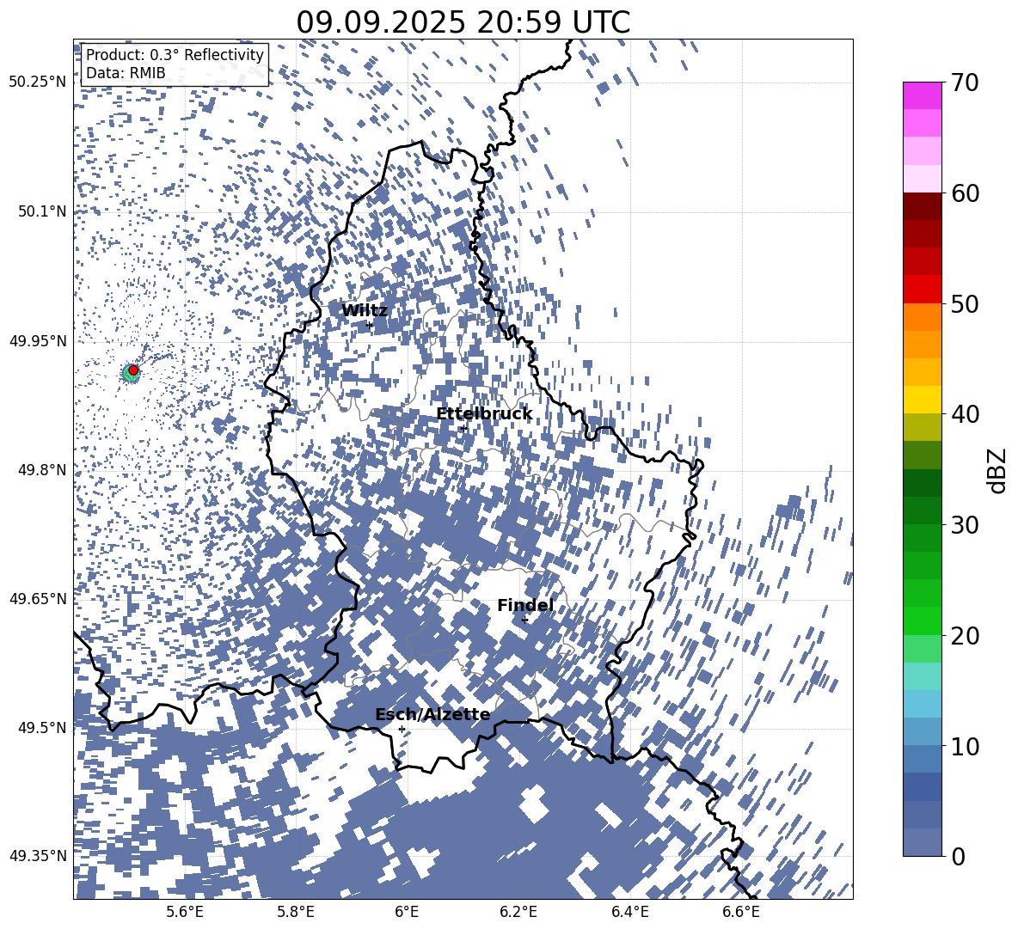Click the 50.25°N latitude label
The image size is (1018, 929).
pyautogui.click(x=38, y=83)
